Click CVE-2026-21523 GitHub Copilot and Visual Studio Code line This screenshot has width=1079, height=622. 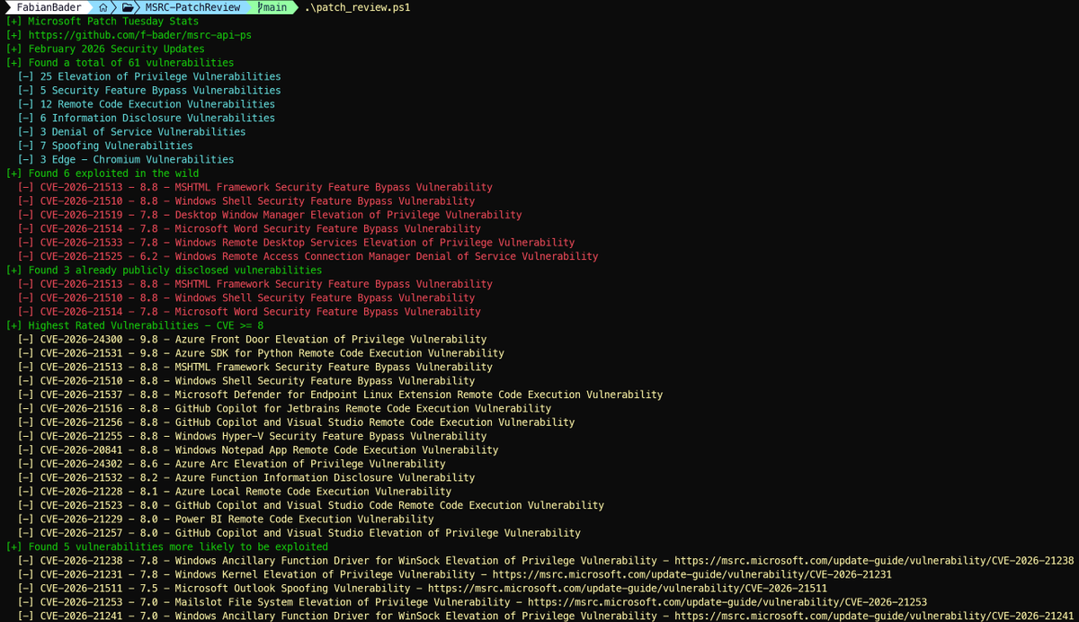click(311, 505)
